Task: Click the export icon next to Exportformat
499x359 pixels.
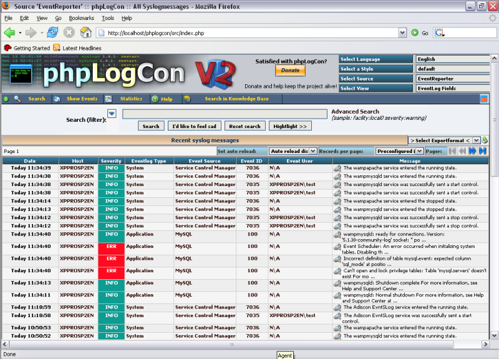Action: pyautogui.click(x=485, y=140)
